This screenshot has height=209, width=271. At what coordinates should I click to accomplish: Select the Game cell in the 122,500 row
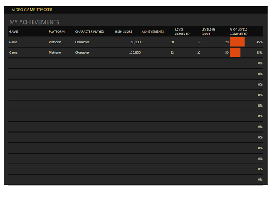pyautogui.click(x=13, y=53)
